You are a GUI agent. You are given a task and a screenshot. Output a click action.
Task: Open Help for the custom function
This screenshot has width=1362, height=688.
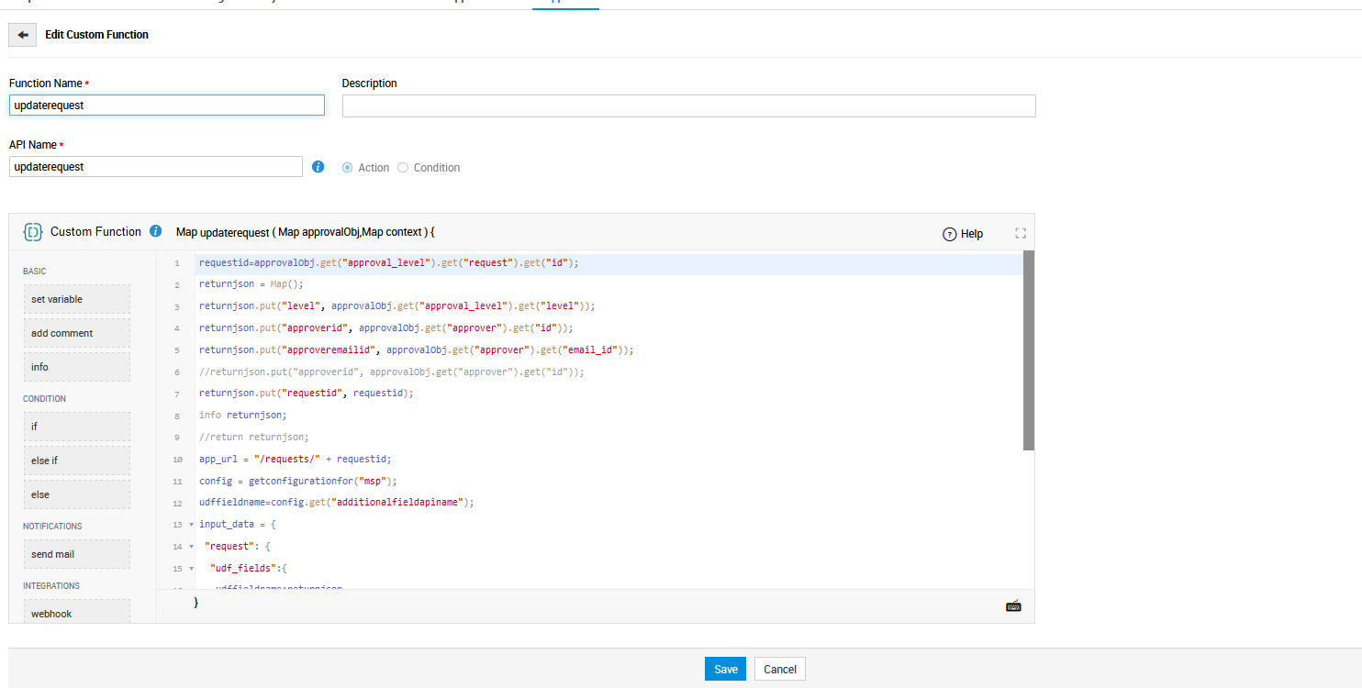click(963, 234)
